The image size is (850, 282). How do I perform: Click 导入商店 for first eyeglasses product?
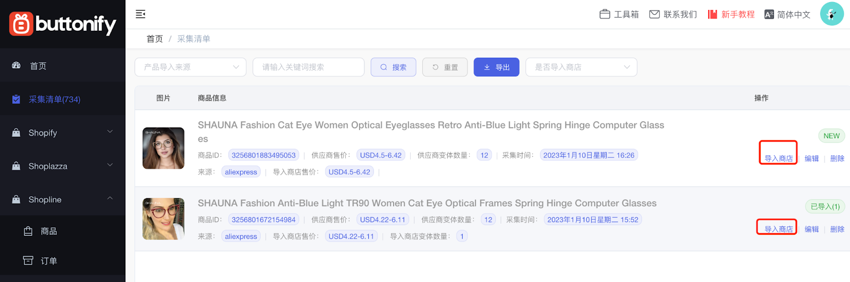click(x=778, y=158)
